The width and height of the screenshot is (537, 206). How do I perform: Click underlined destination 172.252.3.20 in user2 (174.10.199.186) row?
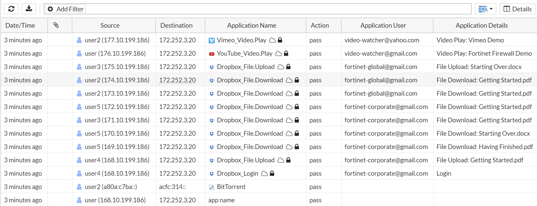click(178, 80)
